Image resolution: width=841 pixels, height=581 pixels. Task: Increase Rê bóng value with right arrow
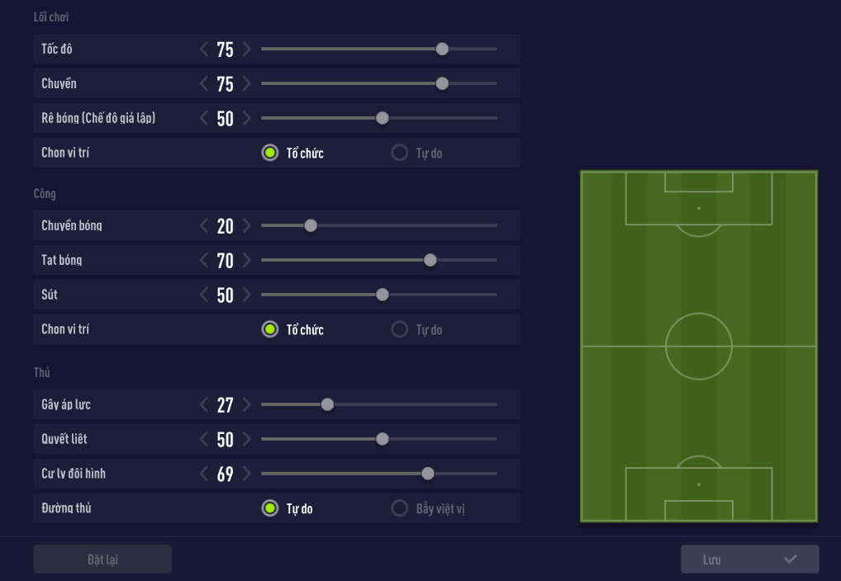(246, 119)
